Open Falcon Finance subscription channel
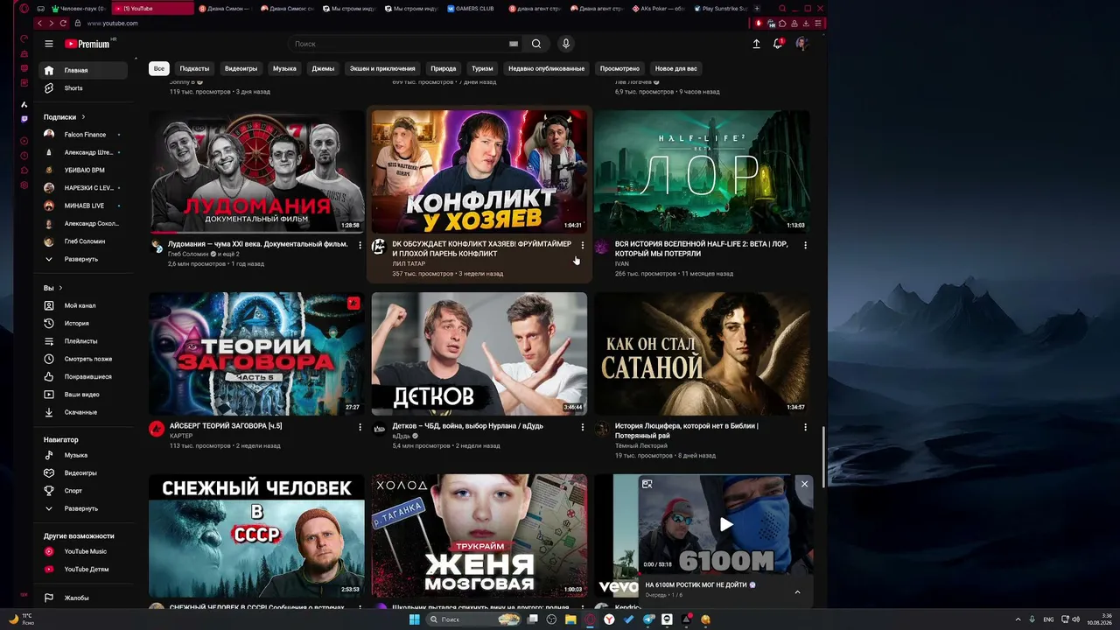Viewport: 1120px width, 630px height. click(84, 135)
